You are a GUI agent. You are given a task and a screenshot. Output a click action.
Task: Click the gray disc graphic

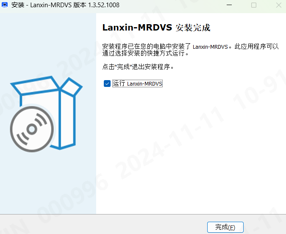(x=32, y=129)
